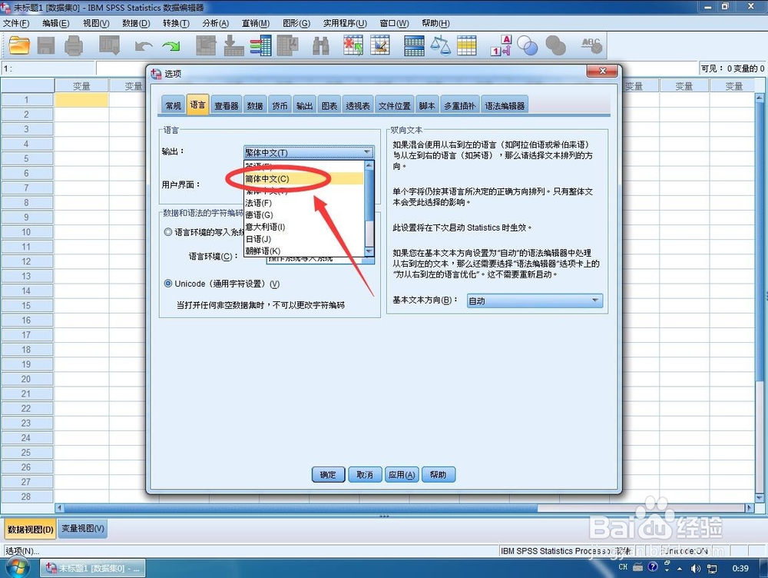Click the Use variable sets circles icon
This screenshot has height=578, width=768.
(528, 45)
